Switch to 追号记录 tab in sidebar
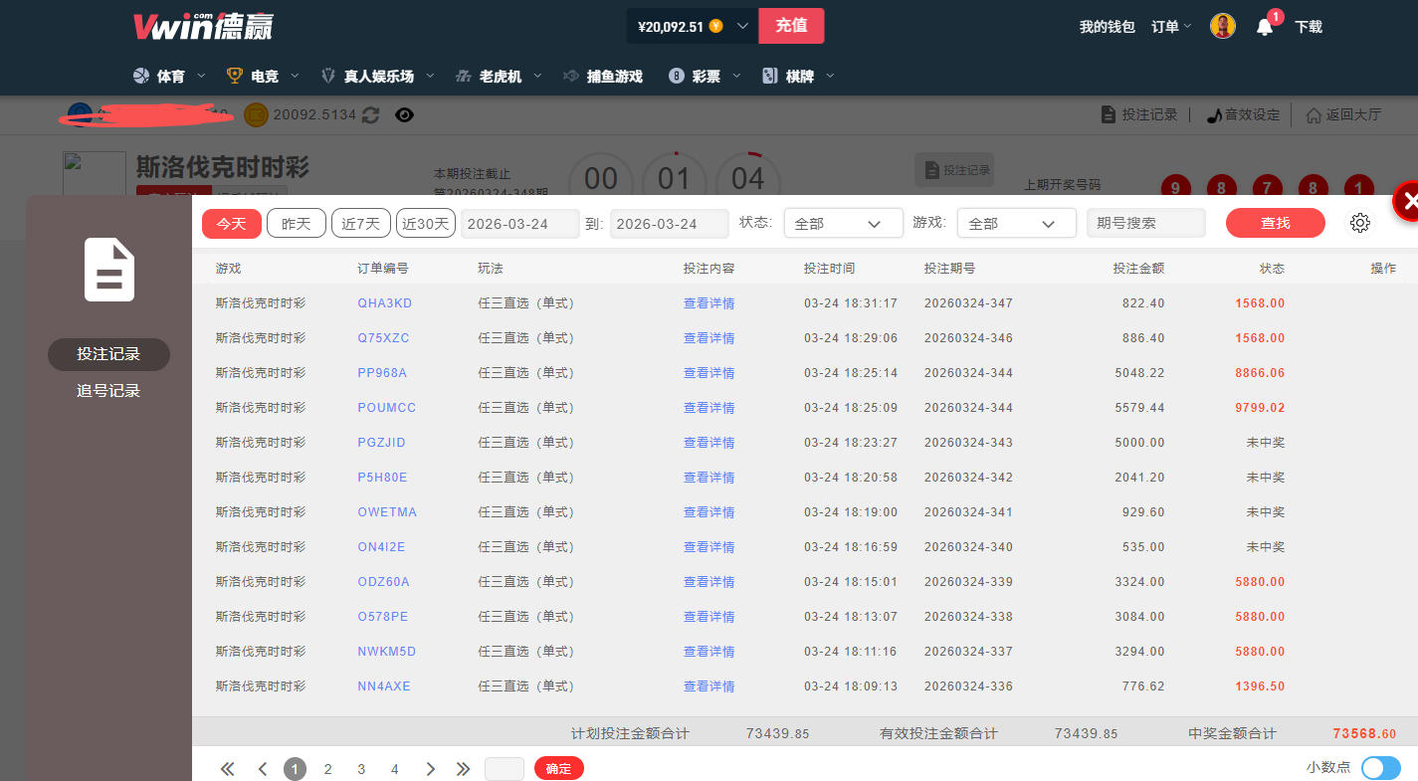Viewport: 1418px width, 781px height. tap(108, 391)
